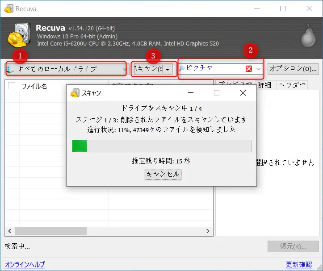
Task: Switch to the ヘッダー tab
Action: 292,85
